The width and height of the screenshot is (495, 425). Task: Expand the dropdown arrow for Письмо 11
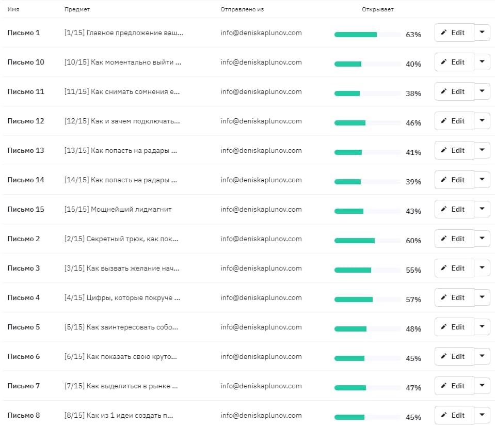click(482, 91)
